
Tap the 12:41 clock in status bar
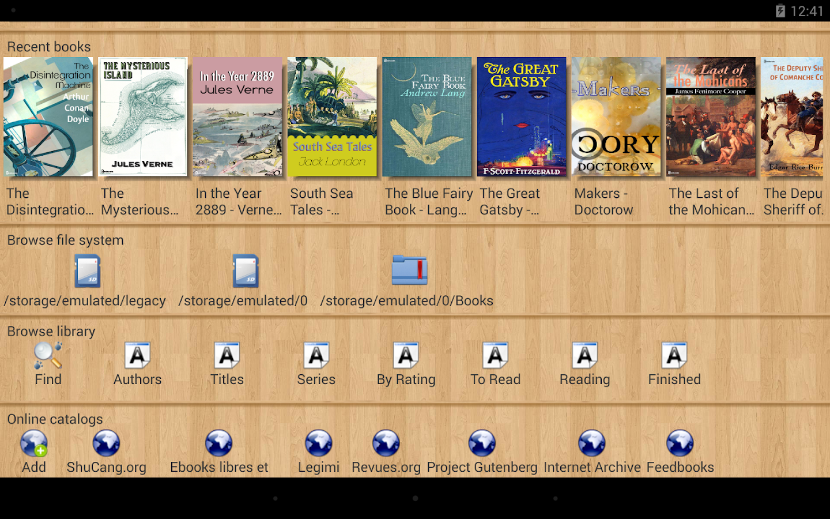pyautogui.click(x=807, y=11)
